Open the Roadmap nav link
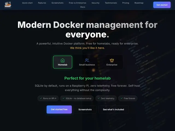The width and height of the screenshot is (175, 131). [x=139, y=3]
